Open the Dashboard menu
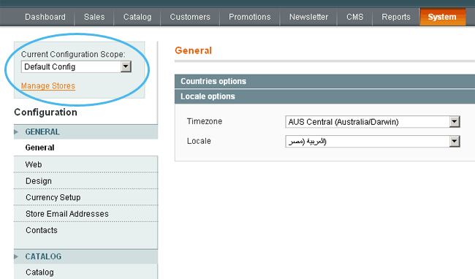The height and width of the screenshot is (279, 475). click(x=45, y=17)
